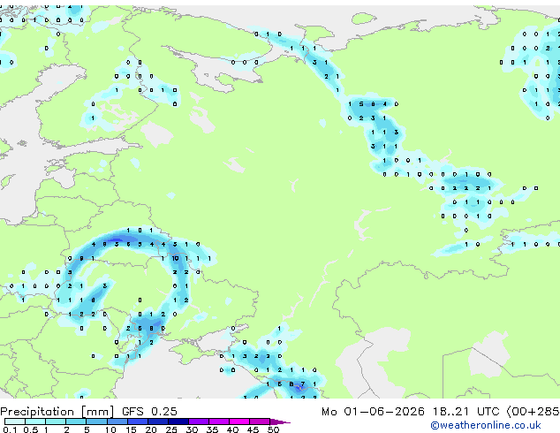Click the '0.5' legend scale label
This screenshot has height=433, width=560.
tap(31, 429)
